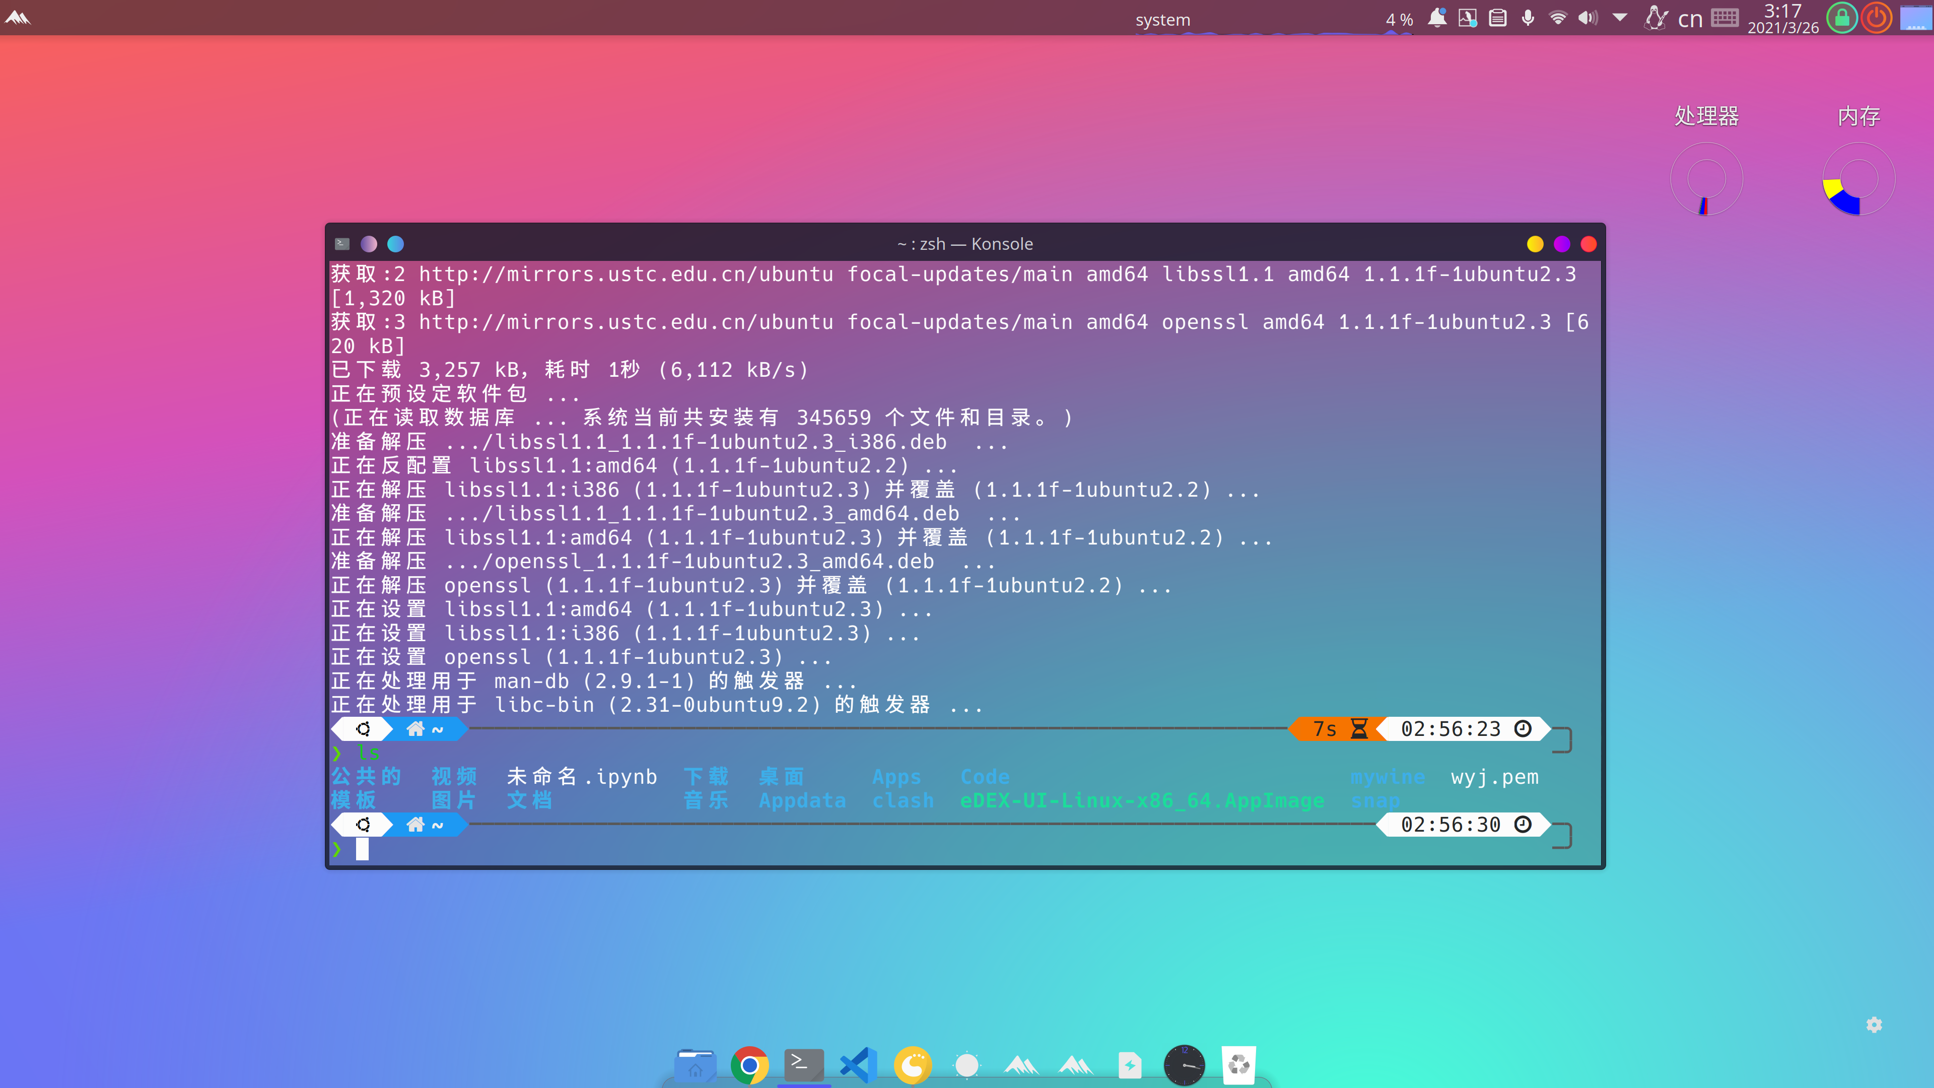The image size is (1934, 1088).
Task: Click the clash directory name
Action: [903, 800]
